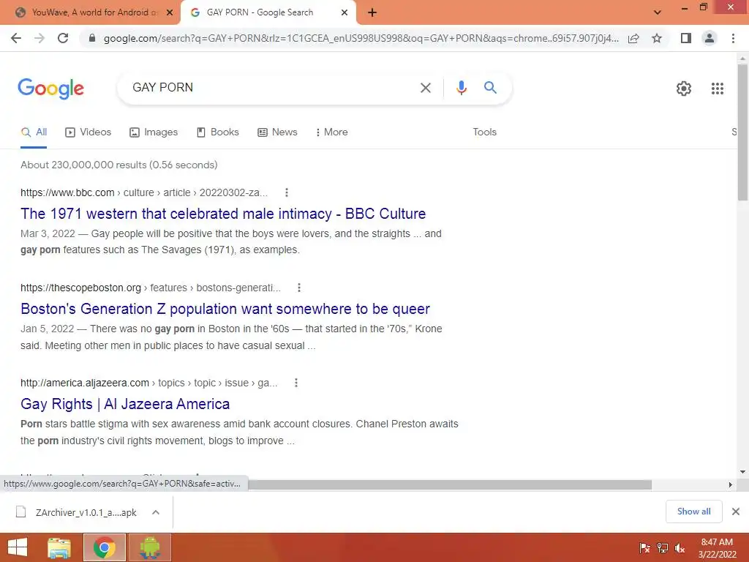
Task: Click the browser forward arrow
Action: pos(39,38)
